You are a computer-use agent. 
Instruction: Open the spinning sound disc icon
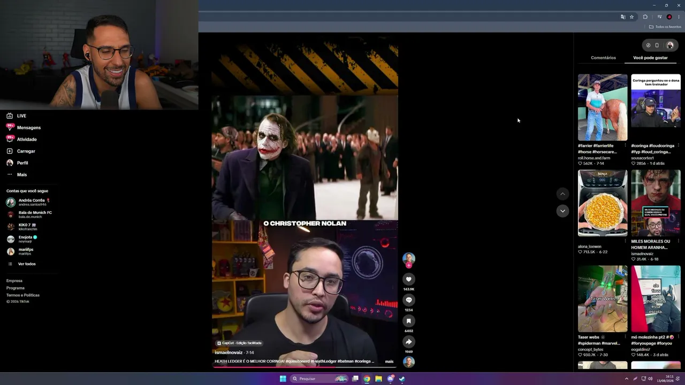408,362
